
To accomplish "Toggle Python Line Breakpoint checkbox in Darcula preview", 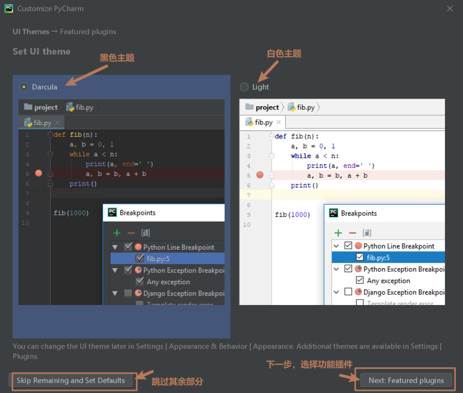I will tap(128, 246).
